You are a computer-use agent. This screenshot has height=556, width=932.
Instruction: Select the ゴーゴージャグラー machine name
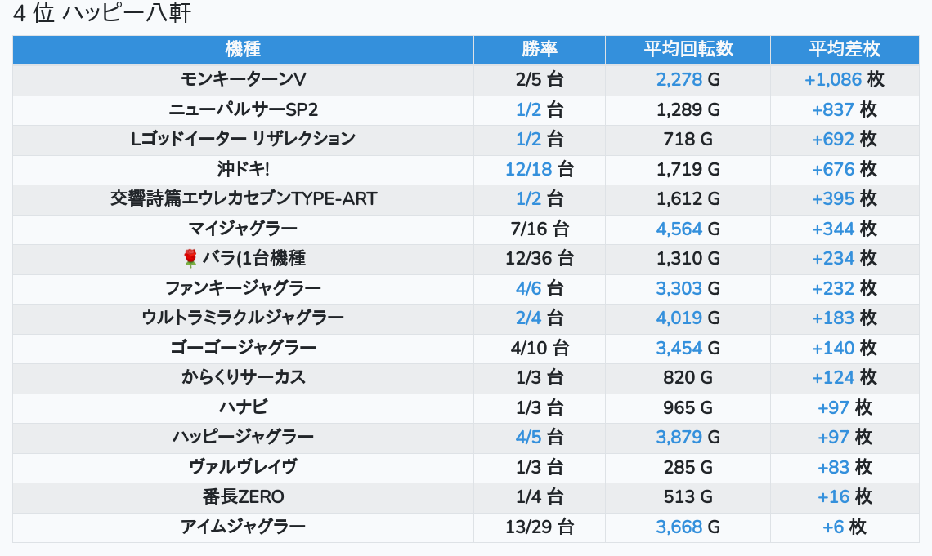coord(243,348)
